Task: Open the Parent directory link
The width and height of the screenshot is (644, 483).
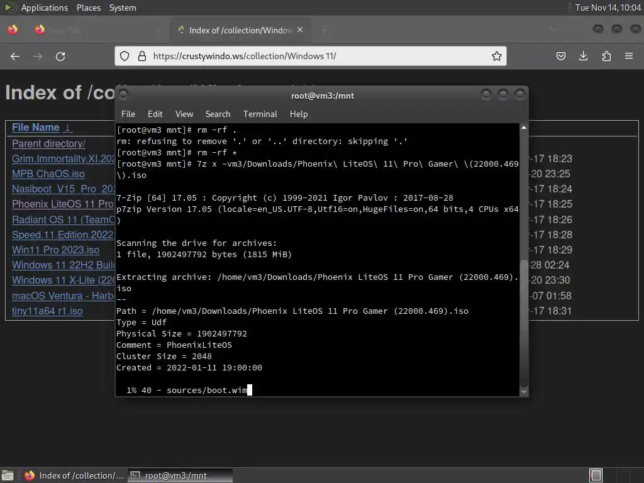Action: point(48,144)
